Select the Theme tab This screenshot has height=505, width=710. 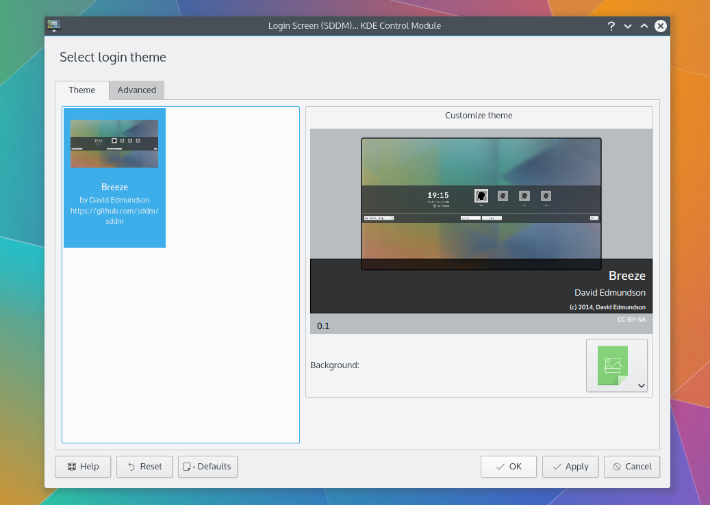tap(82, 90)
